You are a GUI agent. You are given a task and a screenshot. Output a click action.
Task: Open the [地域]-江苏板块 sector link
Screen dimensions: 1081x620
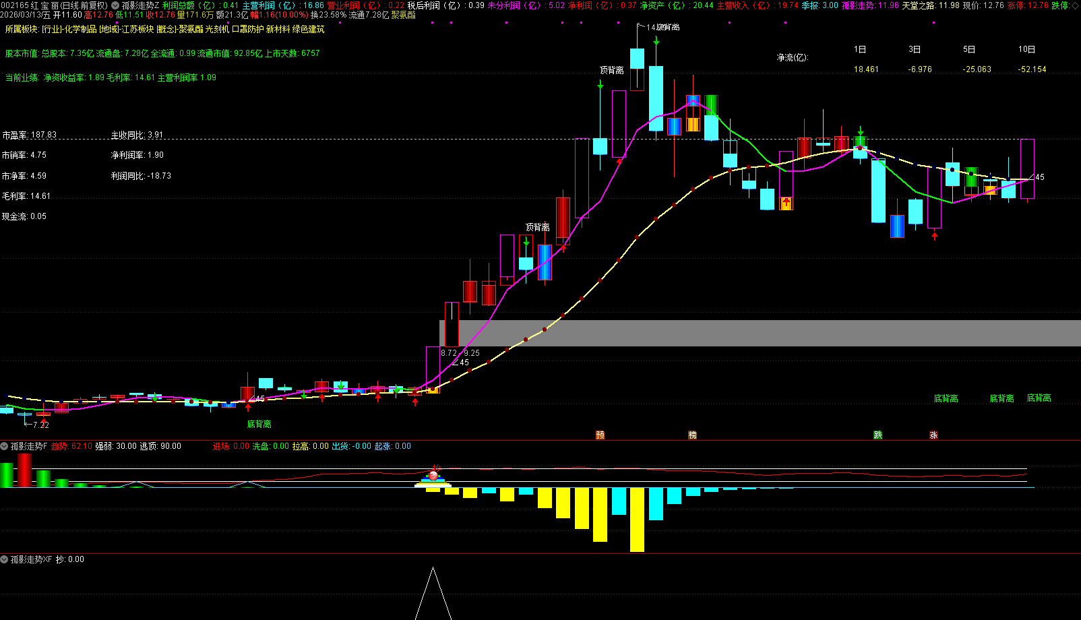(127, 30)
